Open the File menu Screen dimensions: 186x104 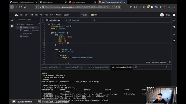[21, 15]
